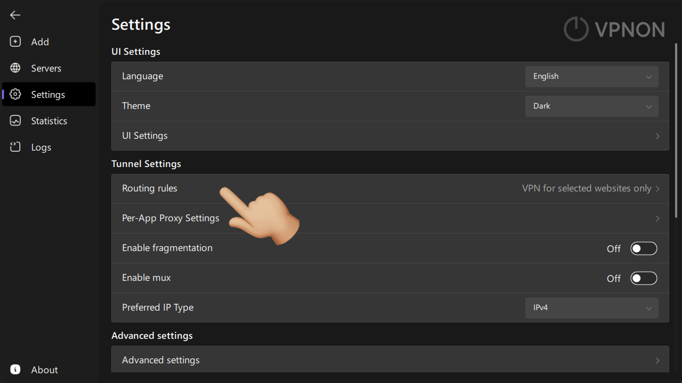Open the Language dropdown
682x383 pixels.
591,76
